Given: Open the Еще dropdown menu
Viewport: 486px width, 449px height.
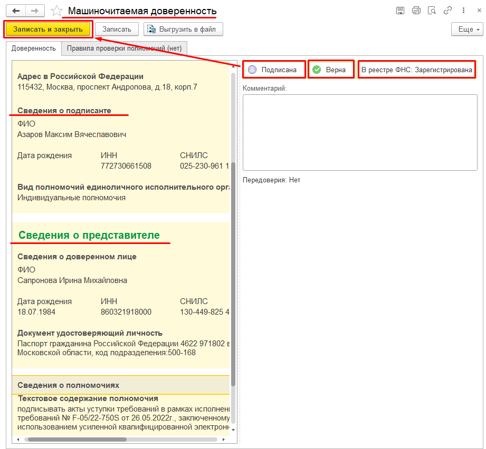Looking at the screenshot, I should 467,30.
